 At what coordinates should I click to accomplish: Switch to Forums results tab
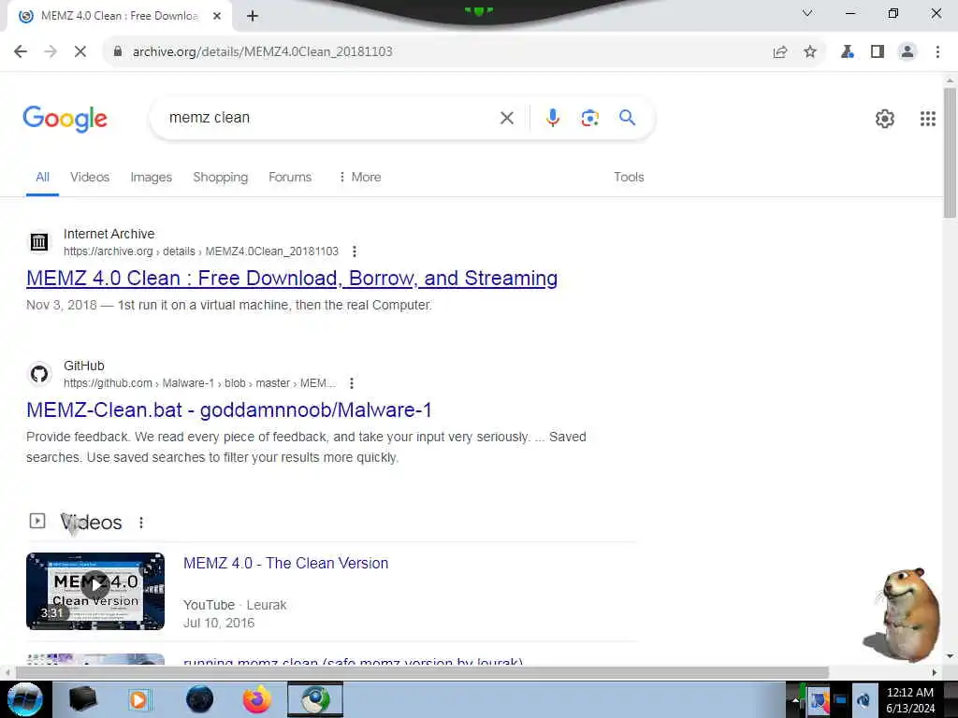coord(290,177)
